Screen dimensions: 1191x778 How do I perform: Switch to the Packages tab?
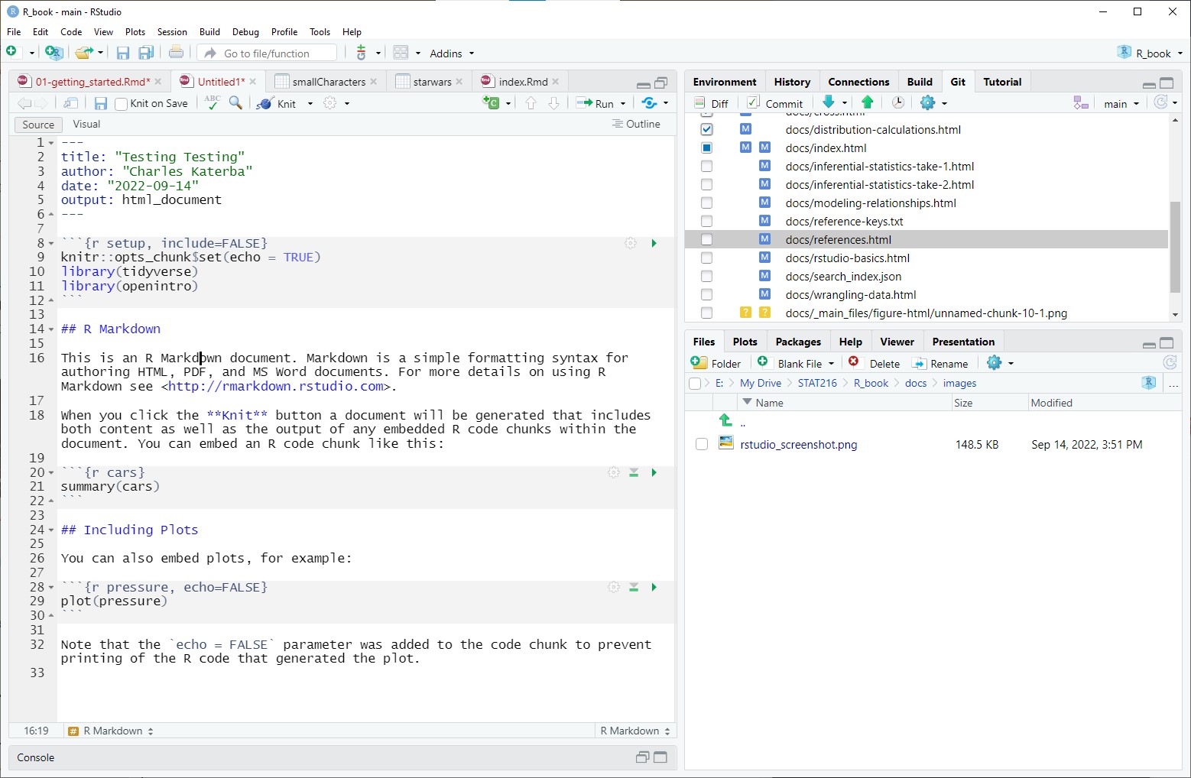pyautogui.click(x=798, y=342)
